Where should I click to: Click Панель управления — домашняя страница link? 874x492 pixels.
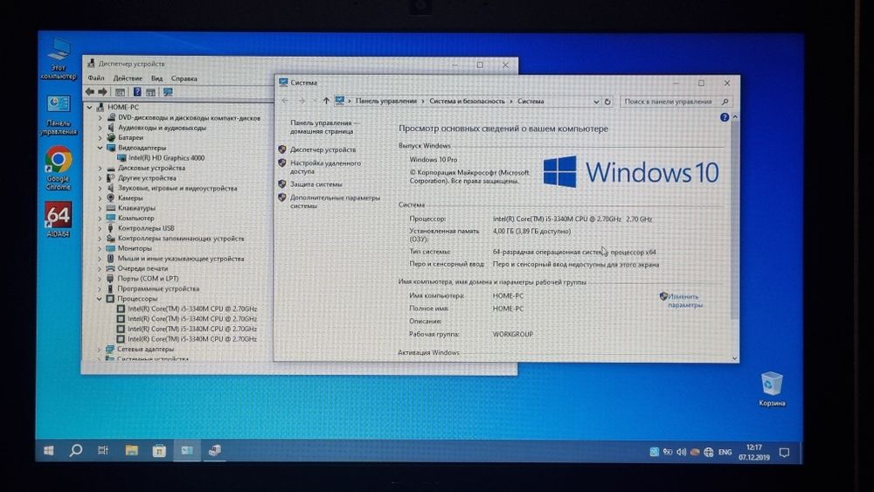tap(324, 127)
